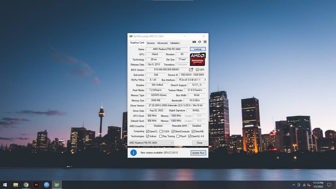
Task: Click GPU-Z taskbar icon
Action: (x=57, y=185)
